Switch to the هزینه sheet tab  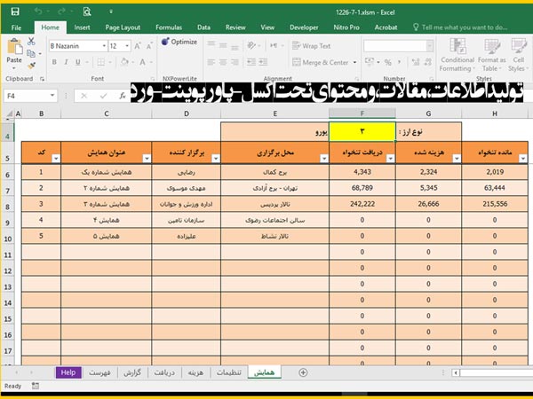[195, 372]
